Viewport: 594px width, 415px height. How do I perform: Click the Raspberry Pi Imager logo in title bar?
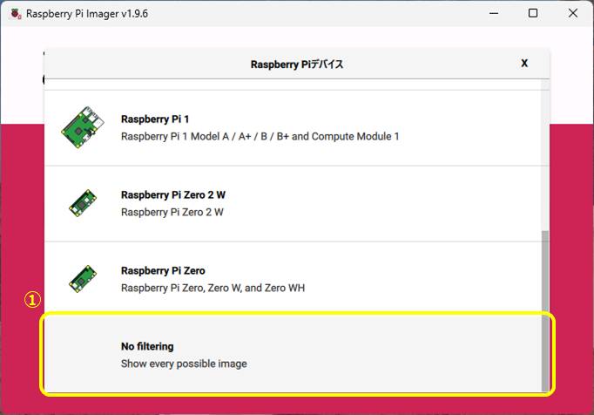(x=13, y=14)
